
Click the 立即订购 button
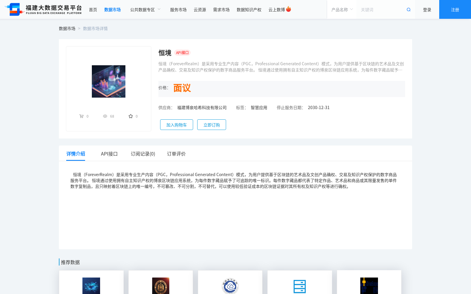211,124
